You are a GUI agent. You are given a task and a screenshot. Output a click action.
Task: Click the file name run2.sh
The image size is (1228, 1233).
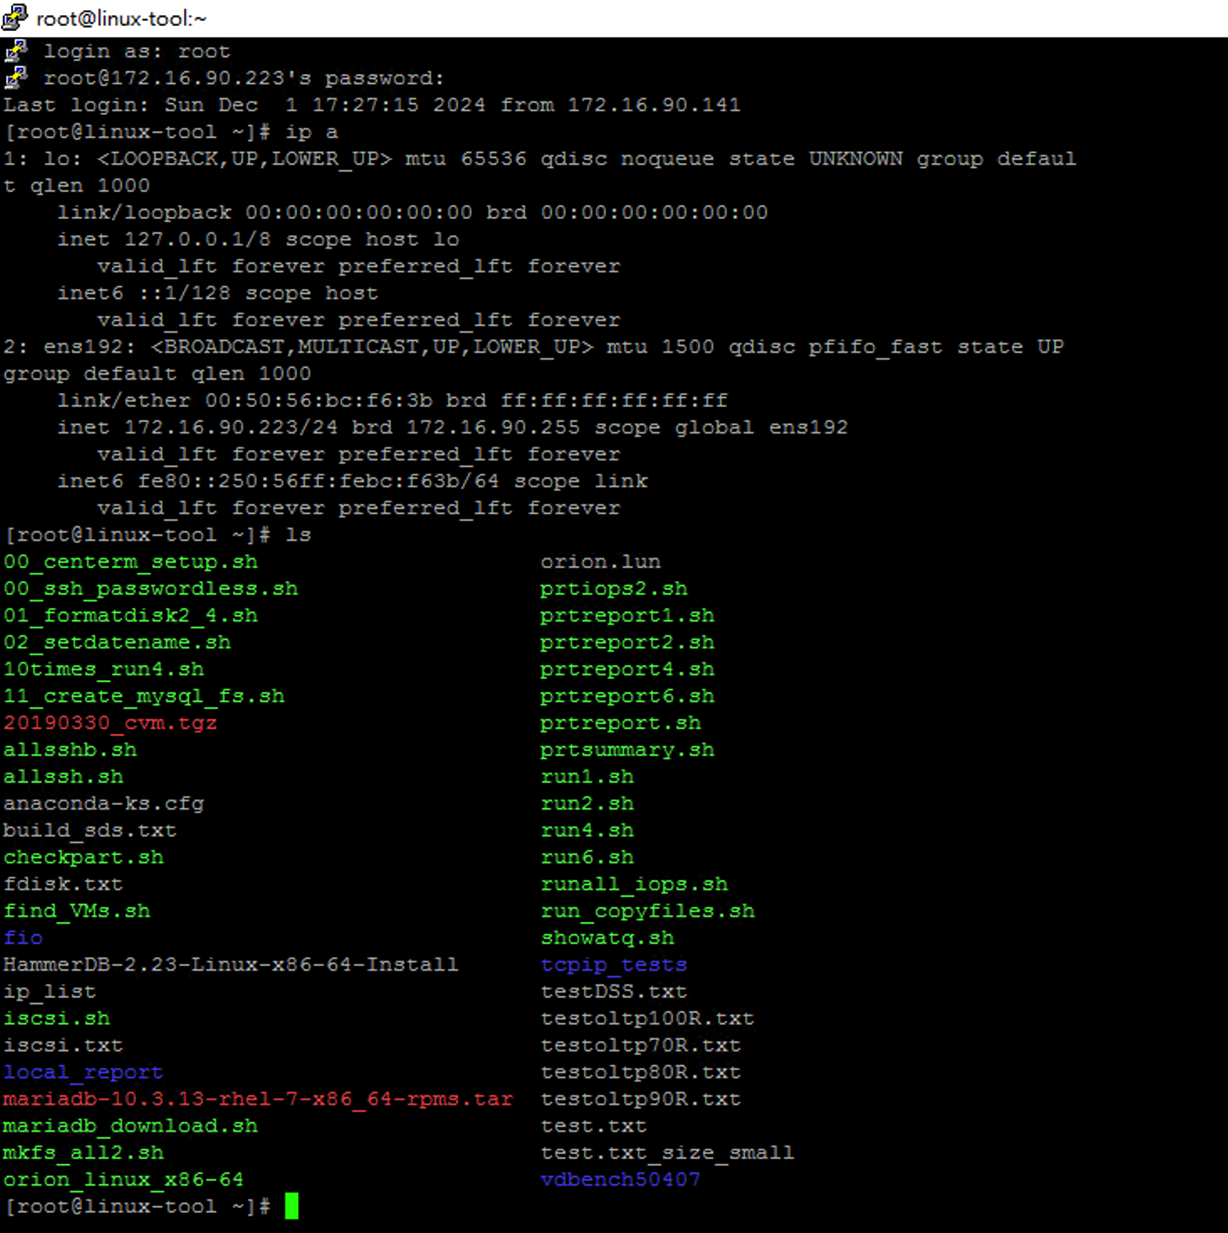(587, 804)
